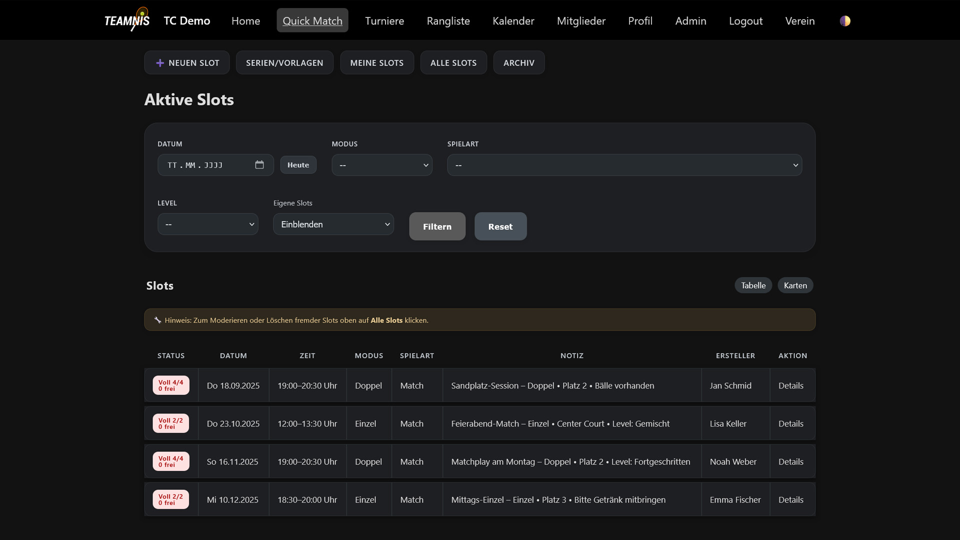Click the 'Voll 4/4' badge for 18.09.2025

[171, 385]
